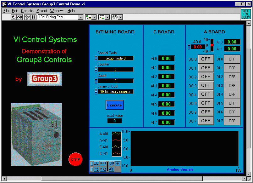Click the Count field stepper arrows

click(96, 81)
